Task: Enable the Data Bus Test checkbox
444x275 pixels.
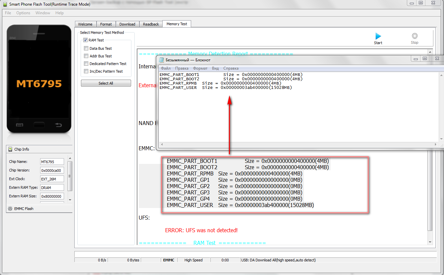Action: [x=86, y=48]
